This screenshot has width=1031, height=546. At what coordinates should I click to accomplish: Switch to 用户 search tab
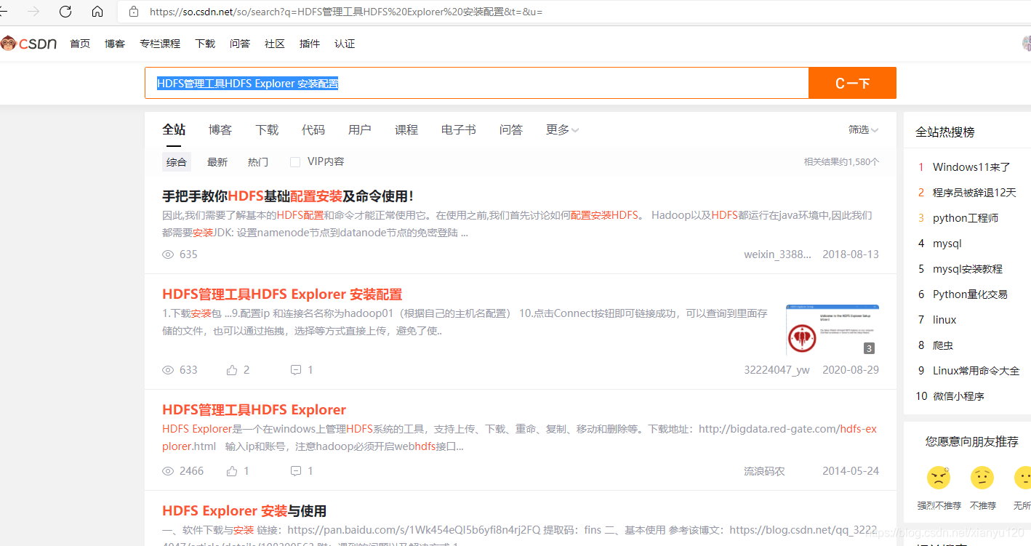360,129
